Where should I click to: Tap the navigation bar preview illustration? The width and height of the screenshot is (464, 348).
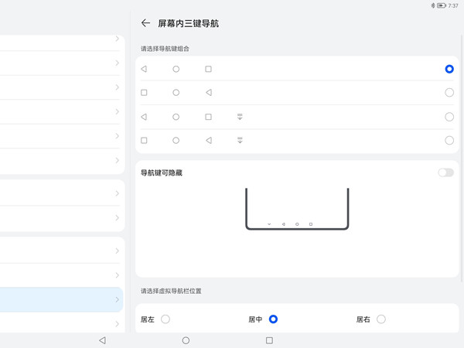pyautogui.click(x=297, y=210)
